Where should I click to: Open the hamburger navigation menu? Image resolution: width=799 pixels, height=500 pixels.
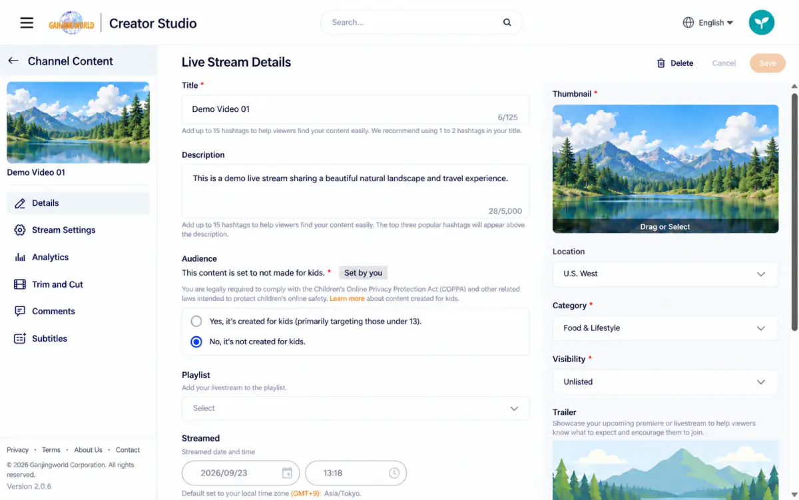click(27, 23)
